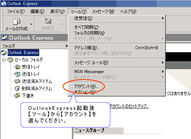
Task: Click the 送信トレイ outbox icon
Action: [17, 74]
